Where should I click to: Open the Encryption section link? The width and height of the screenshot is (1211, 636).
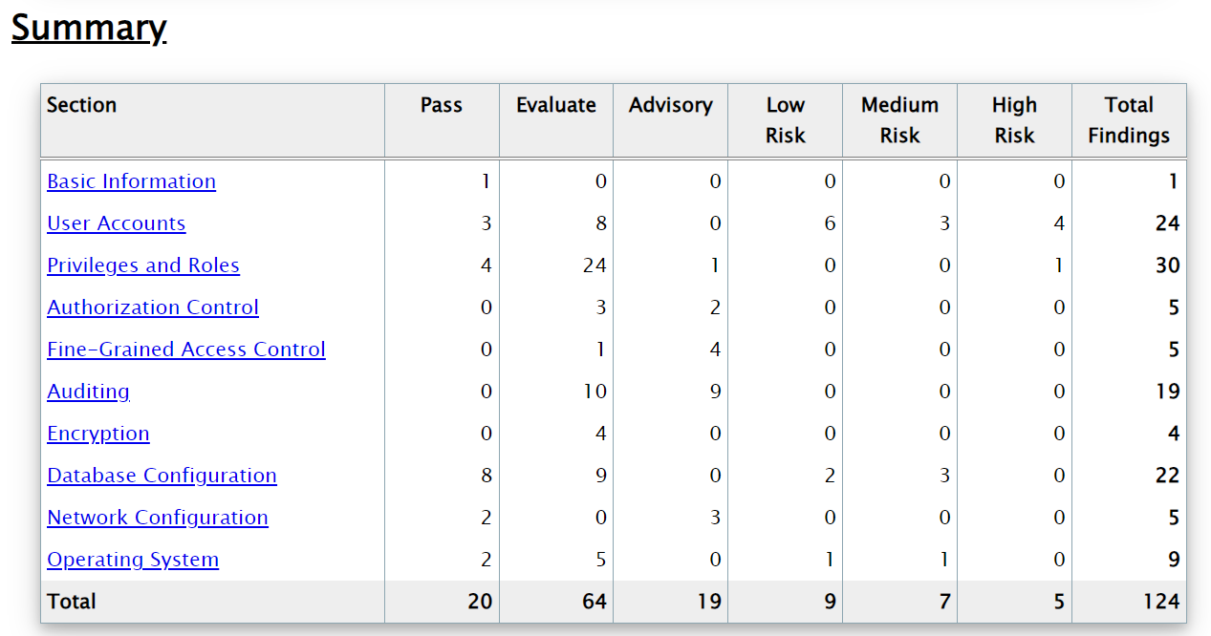98,434
